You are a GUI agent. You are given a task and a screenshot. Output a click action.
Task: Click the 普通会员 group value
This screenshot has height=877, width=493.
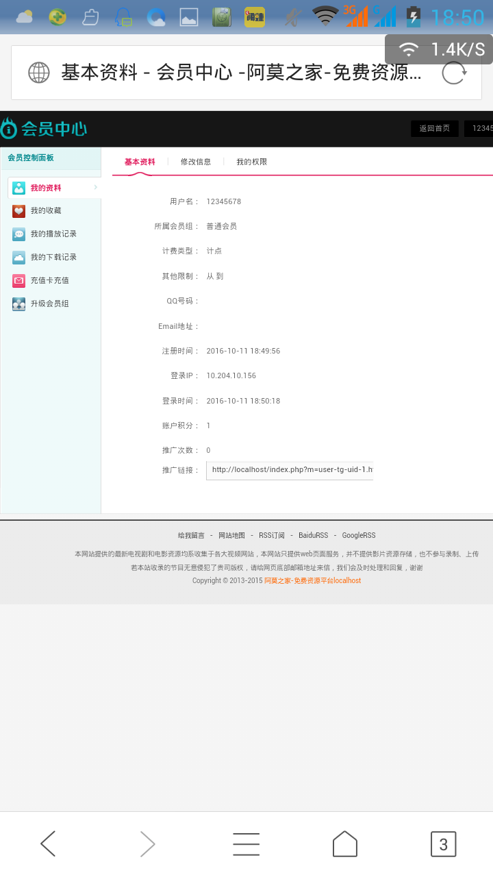tap(222, 226)
